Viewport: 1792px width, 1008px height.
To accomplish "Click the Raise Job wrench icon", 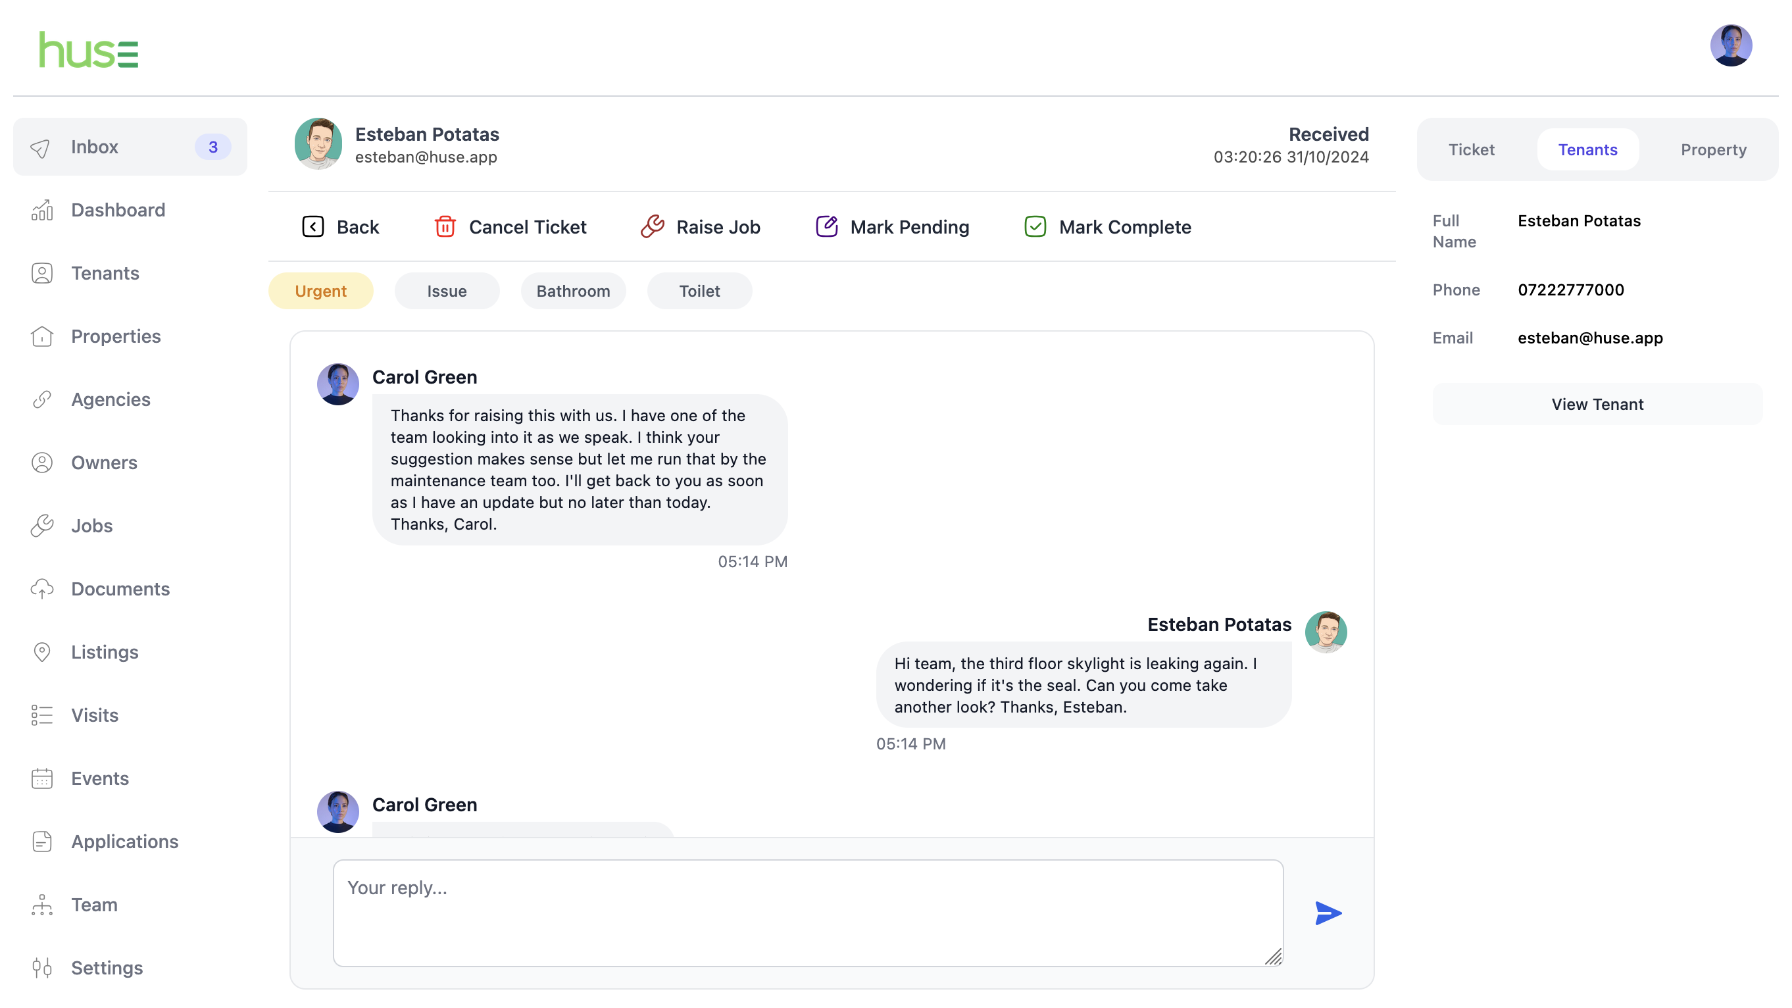I will pos(652,227).
